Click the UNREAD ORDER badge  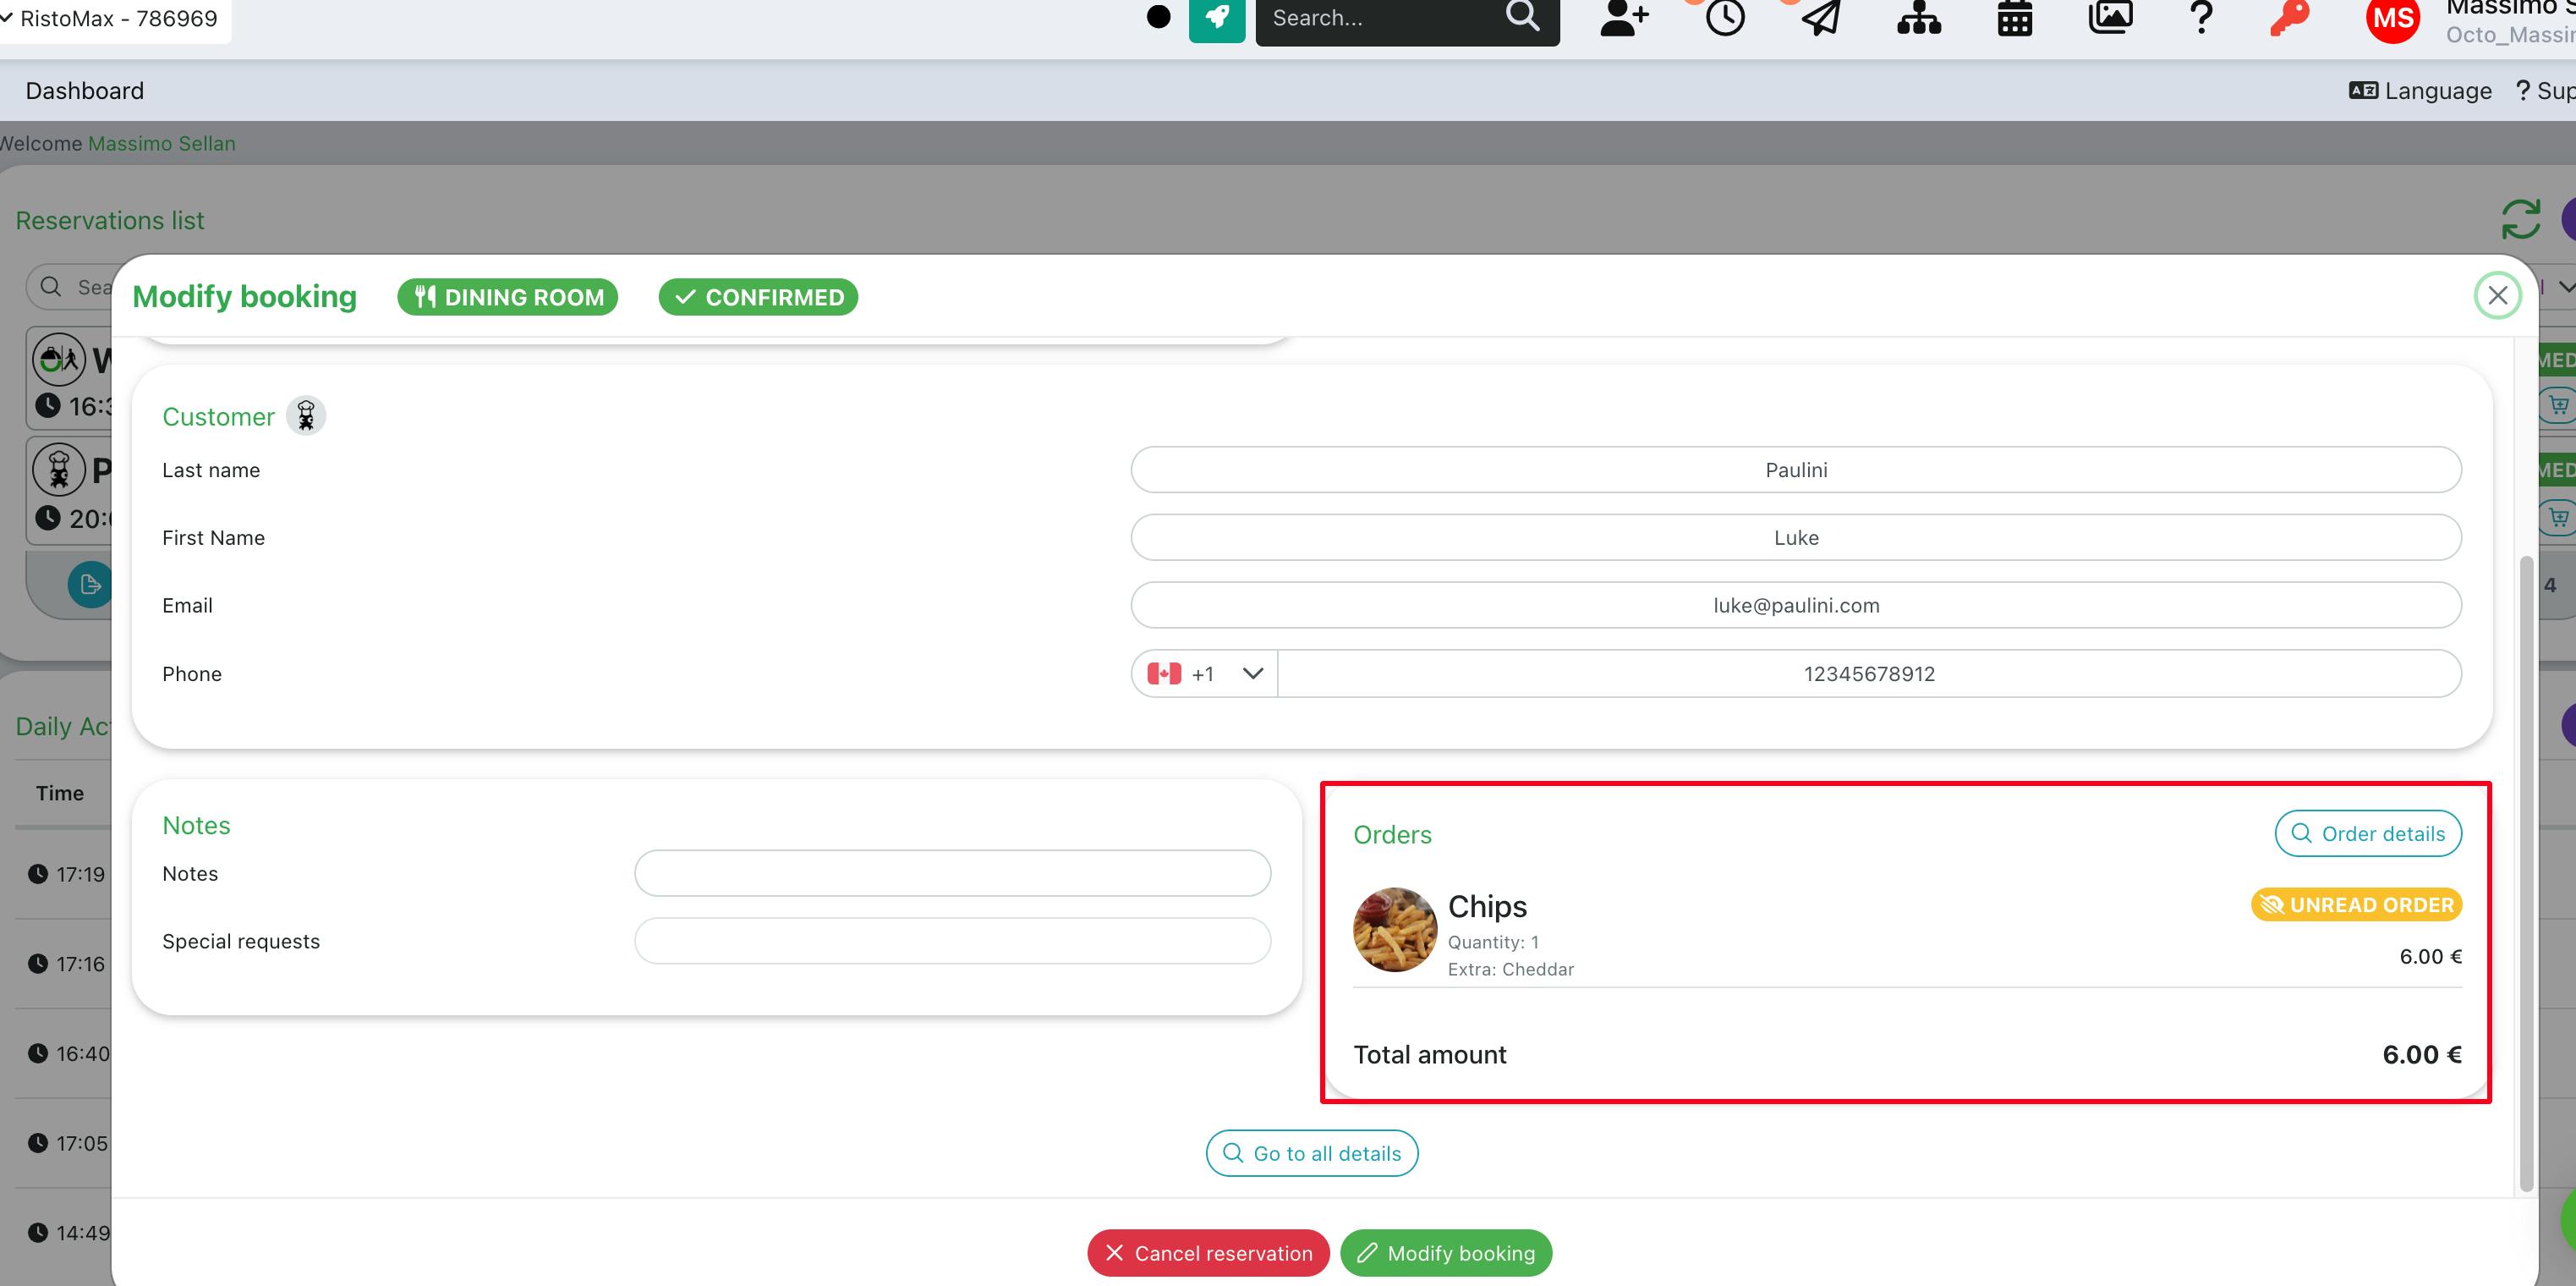[2356, 904]
